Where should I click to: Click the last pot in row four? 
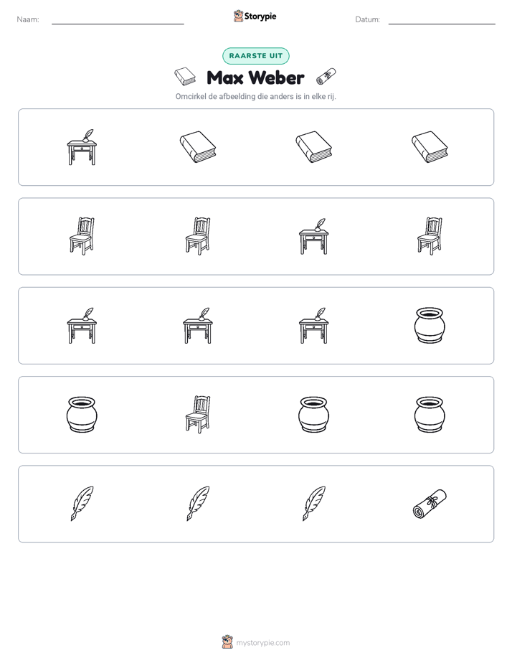430,415
